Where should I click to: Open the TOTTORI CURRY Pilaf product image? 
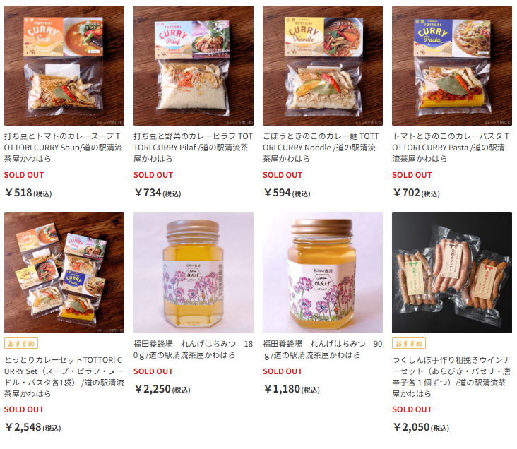click(194, 66)
